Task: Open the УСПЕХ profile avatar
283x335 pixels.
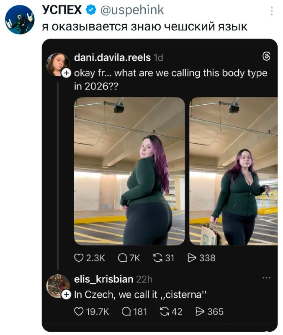Action: [x=20, y=20]
